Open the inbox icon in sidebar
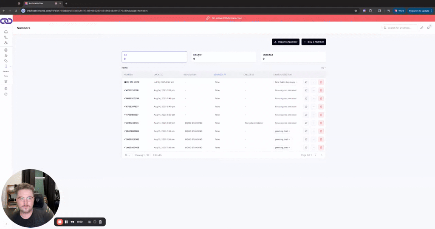435x229 pixels. click(x=6, y=32)
